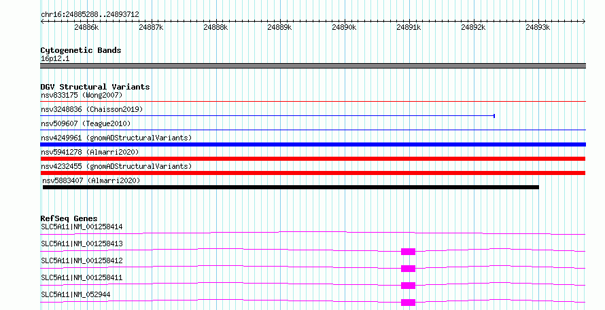The image size is (605, 310).
Task: Click the NM_001258414 intron line
Action: 313,233
